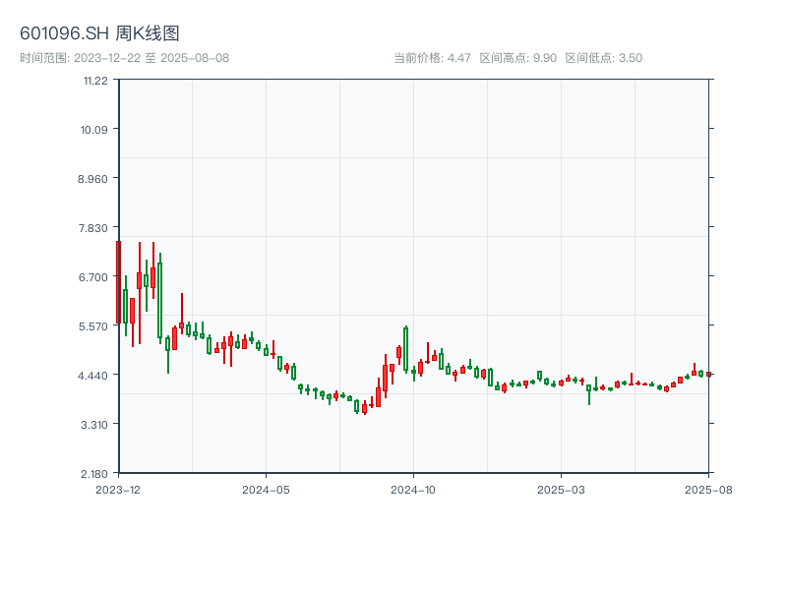Screen dimensions: 787x590
Task: Click y-axis value 6.700
Action: [x=92, y=277]
